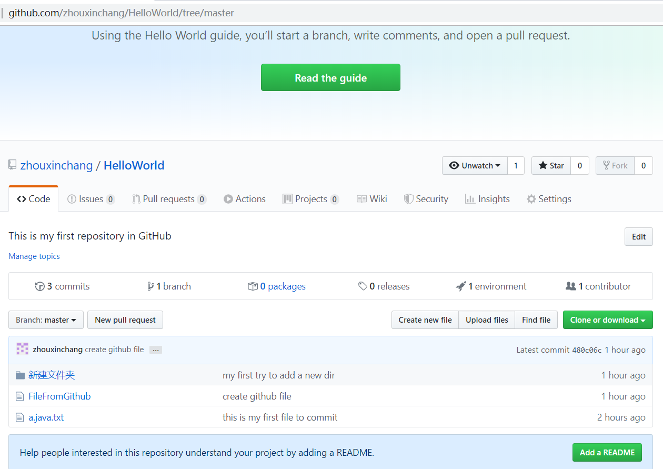
Task: Open 0 releases link
Action: (384, 286)
